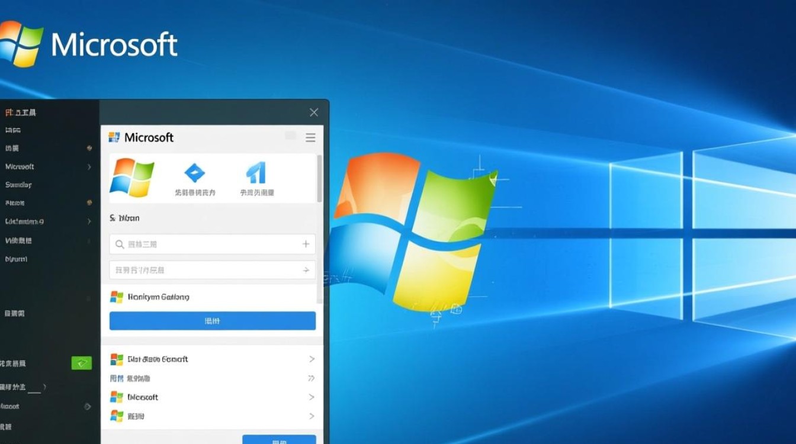Click the green checkmark icon in the left sidebar
The image size is (796, 444).
[81, 363]
